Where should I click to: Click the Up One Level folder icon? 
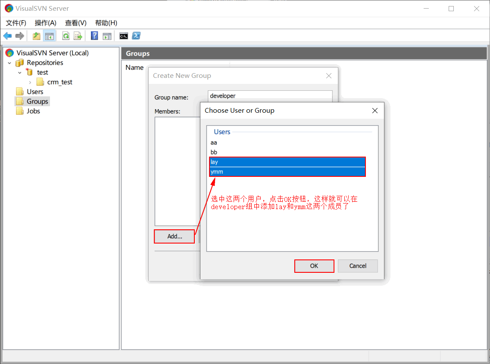(37, 36)
